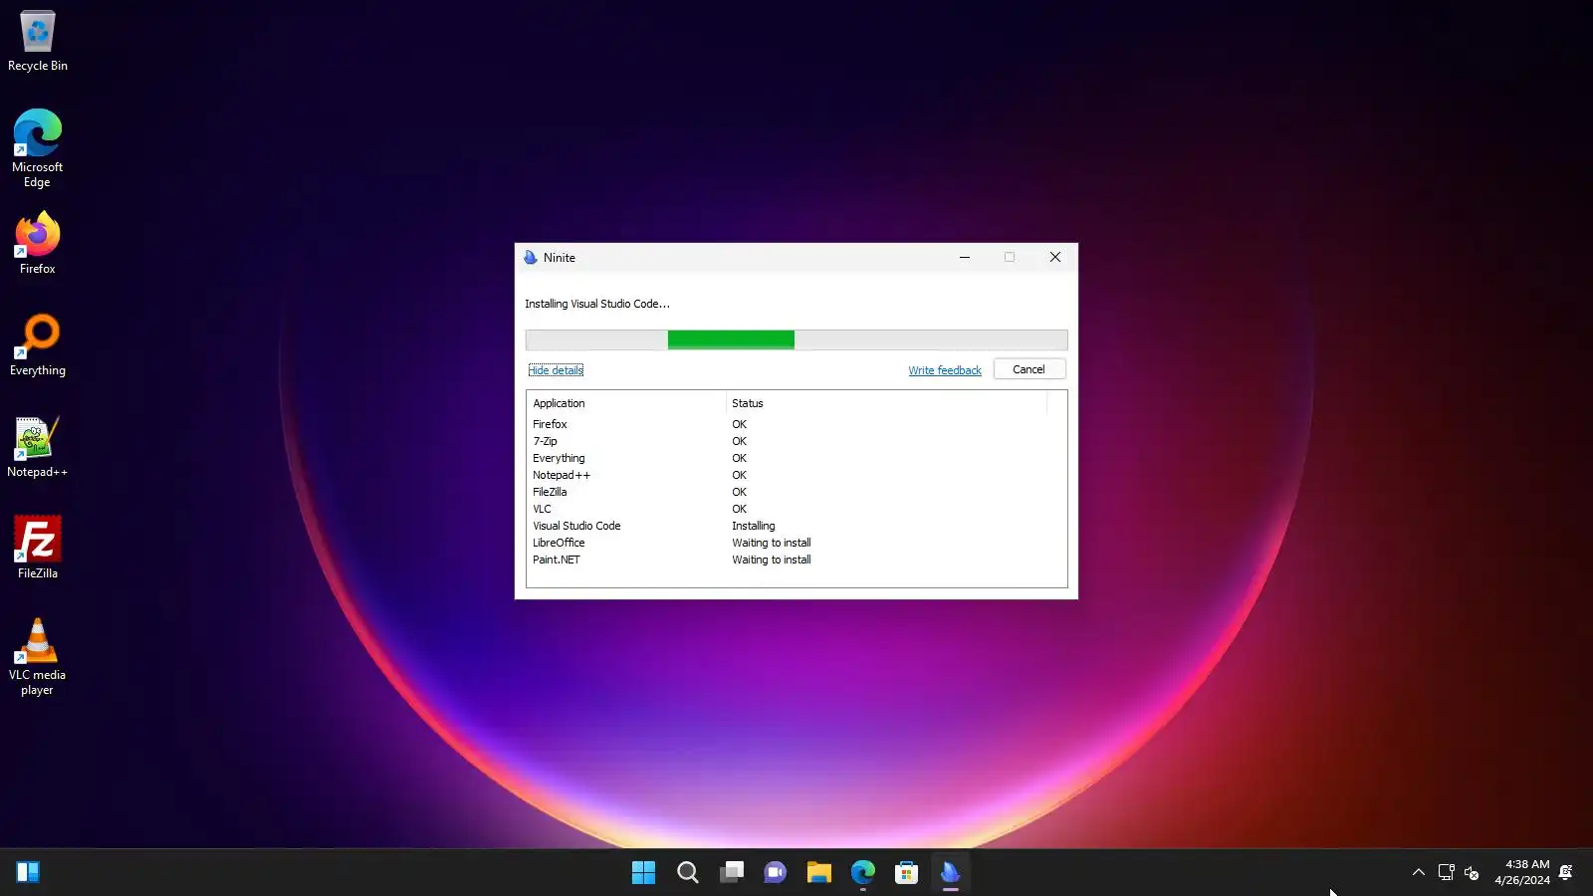
Task: Select the FileZilla desktop shortcut
Action: pyautogui.click(x=38, y=548)
